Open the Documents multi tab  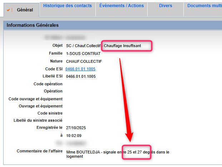tap(204, 6)
